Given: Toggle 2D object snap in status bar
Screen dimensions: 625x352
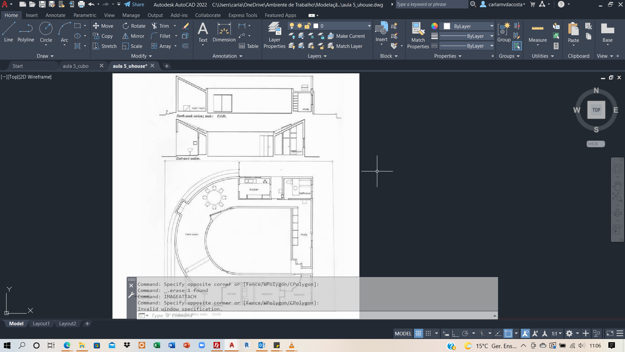Looking at the screenshot, I should point(508,333).
